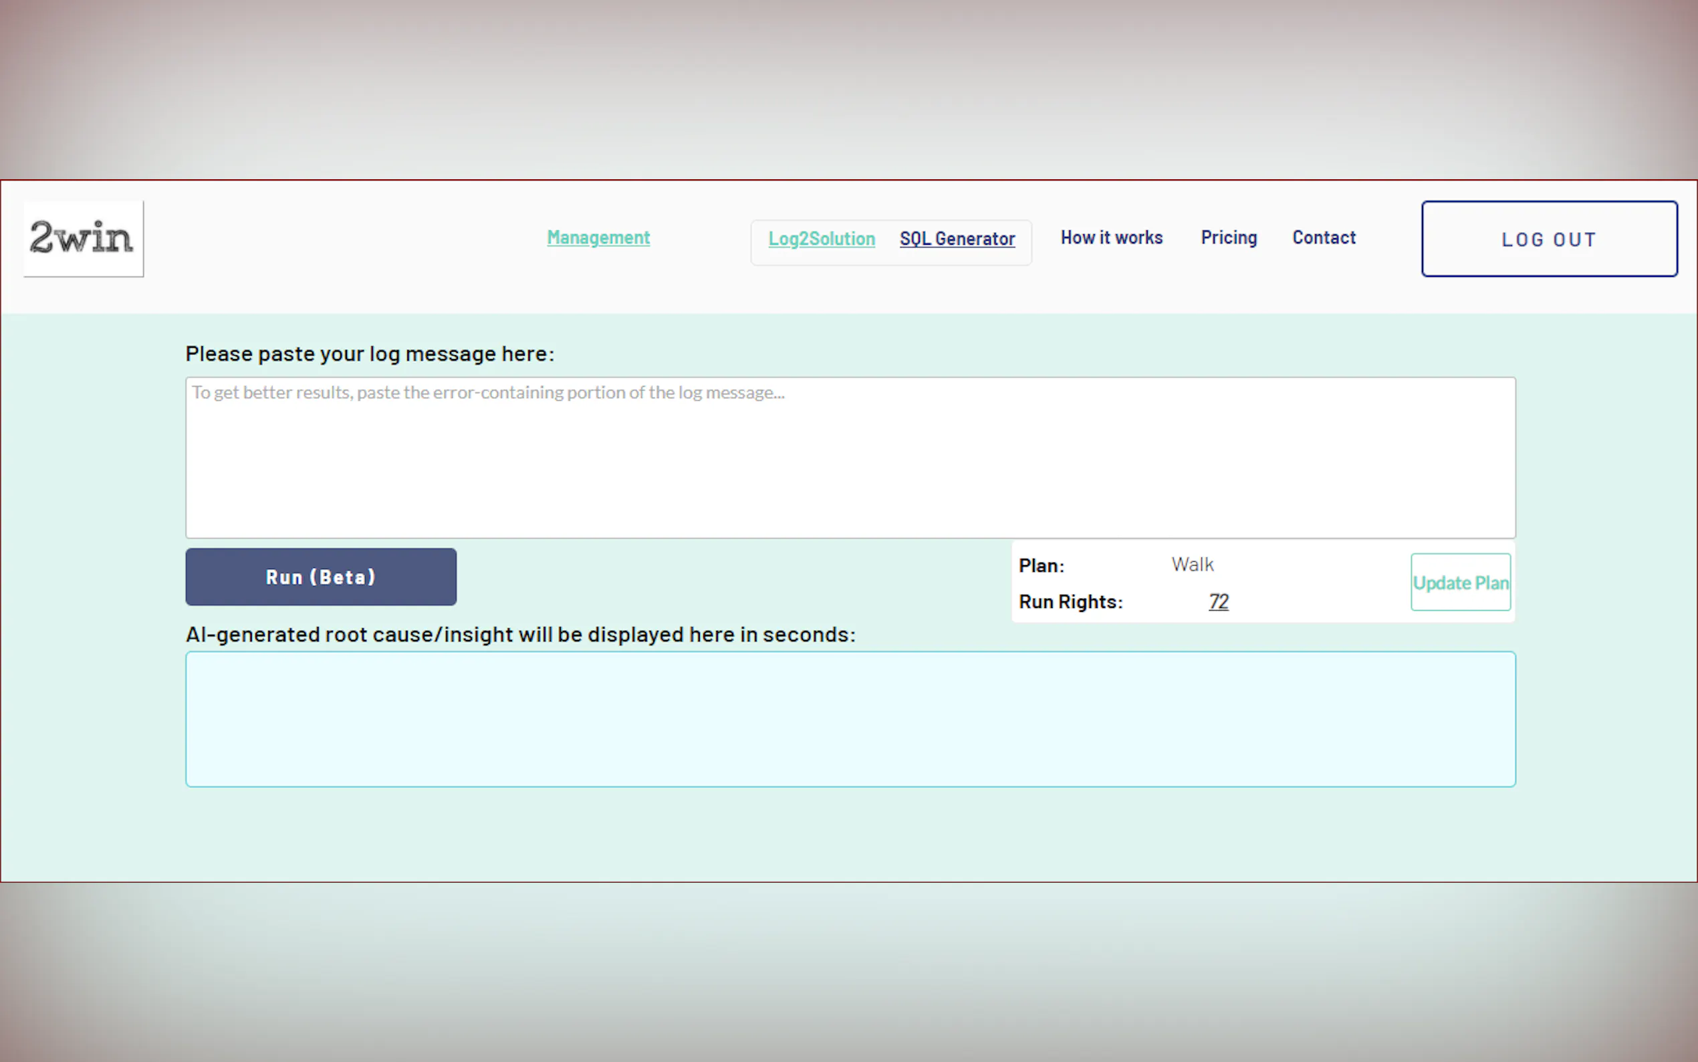
Task: Click the Run Rights count 72
Action: tap(1218, 601)
